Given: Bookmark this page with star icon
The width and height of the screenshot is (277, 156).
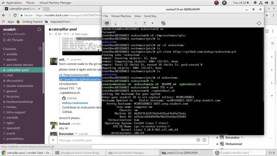Looking at the screenshot, I should 267,16.
